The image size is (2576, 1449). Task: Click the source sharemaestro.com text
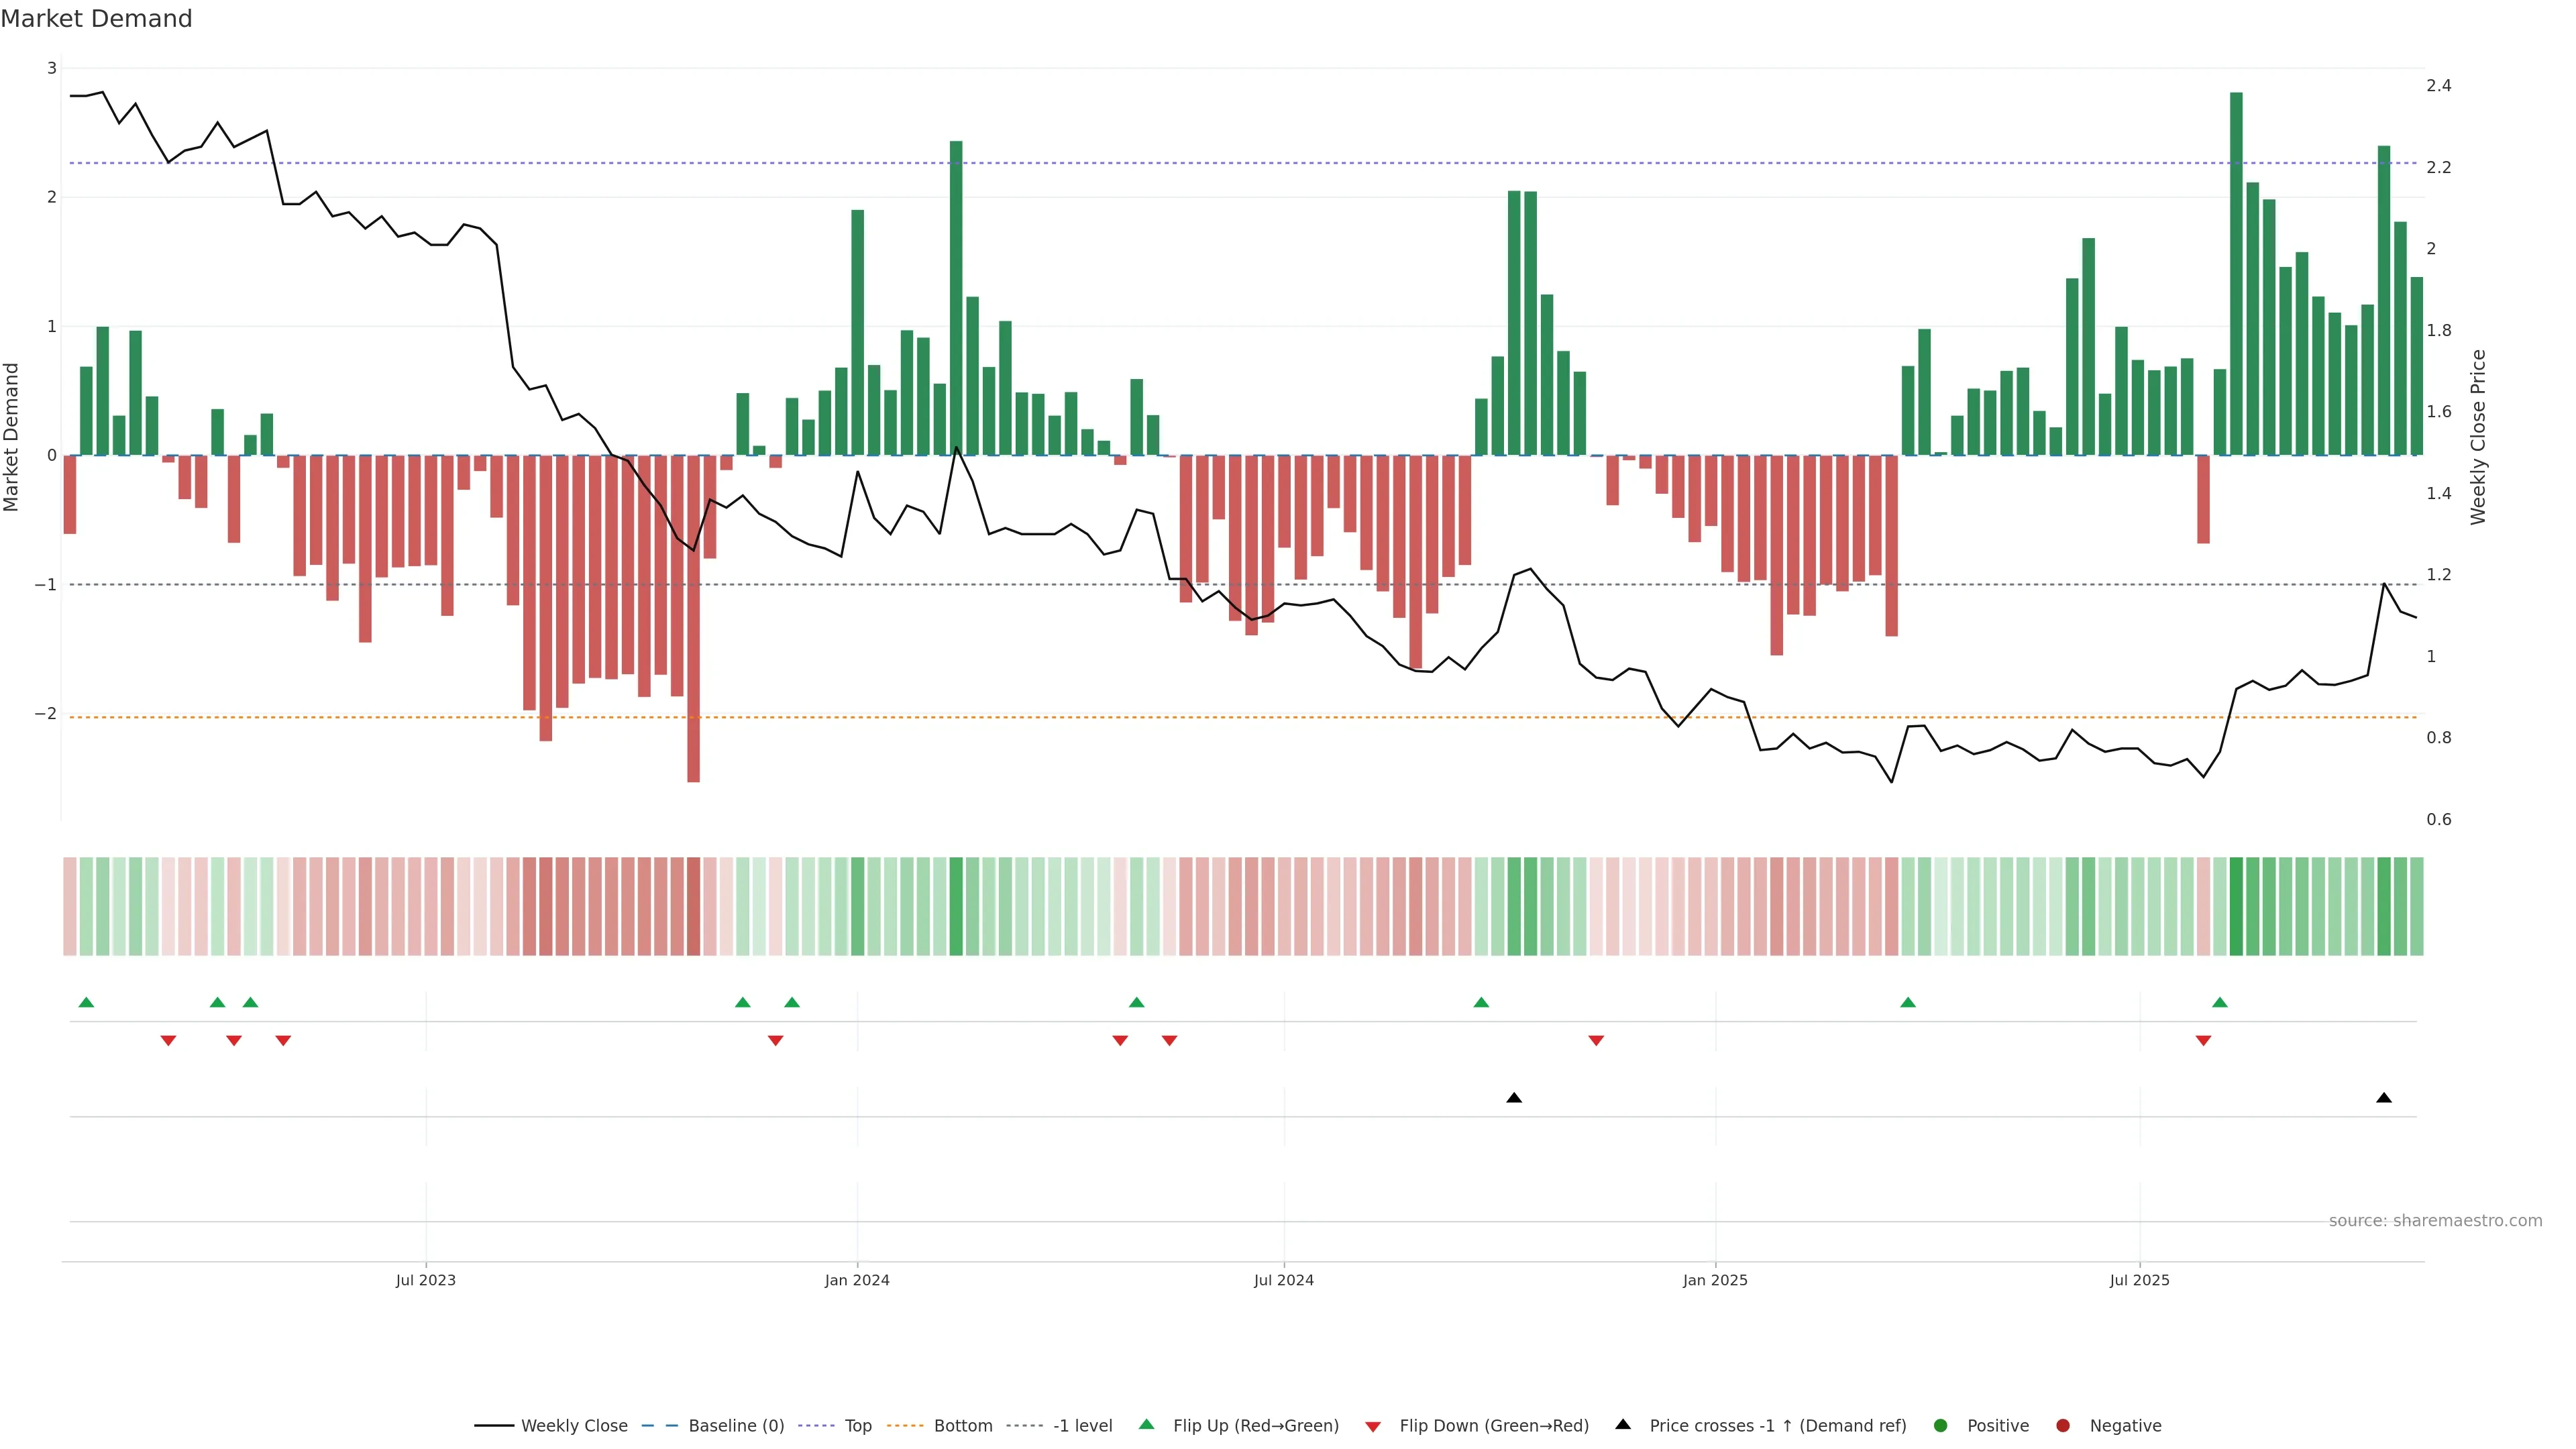[2435, 1221]
